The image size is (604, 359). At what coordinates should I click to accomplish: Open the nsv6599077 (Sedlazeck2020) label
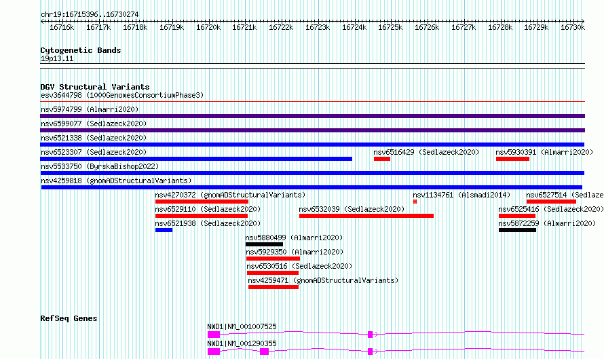94,124
